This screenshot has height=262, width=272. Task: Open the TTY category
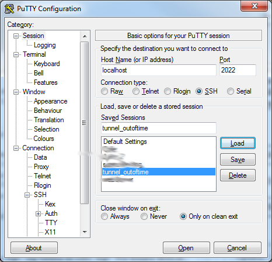(51, 223)
